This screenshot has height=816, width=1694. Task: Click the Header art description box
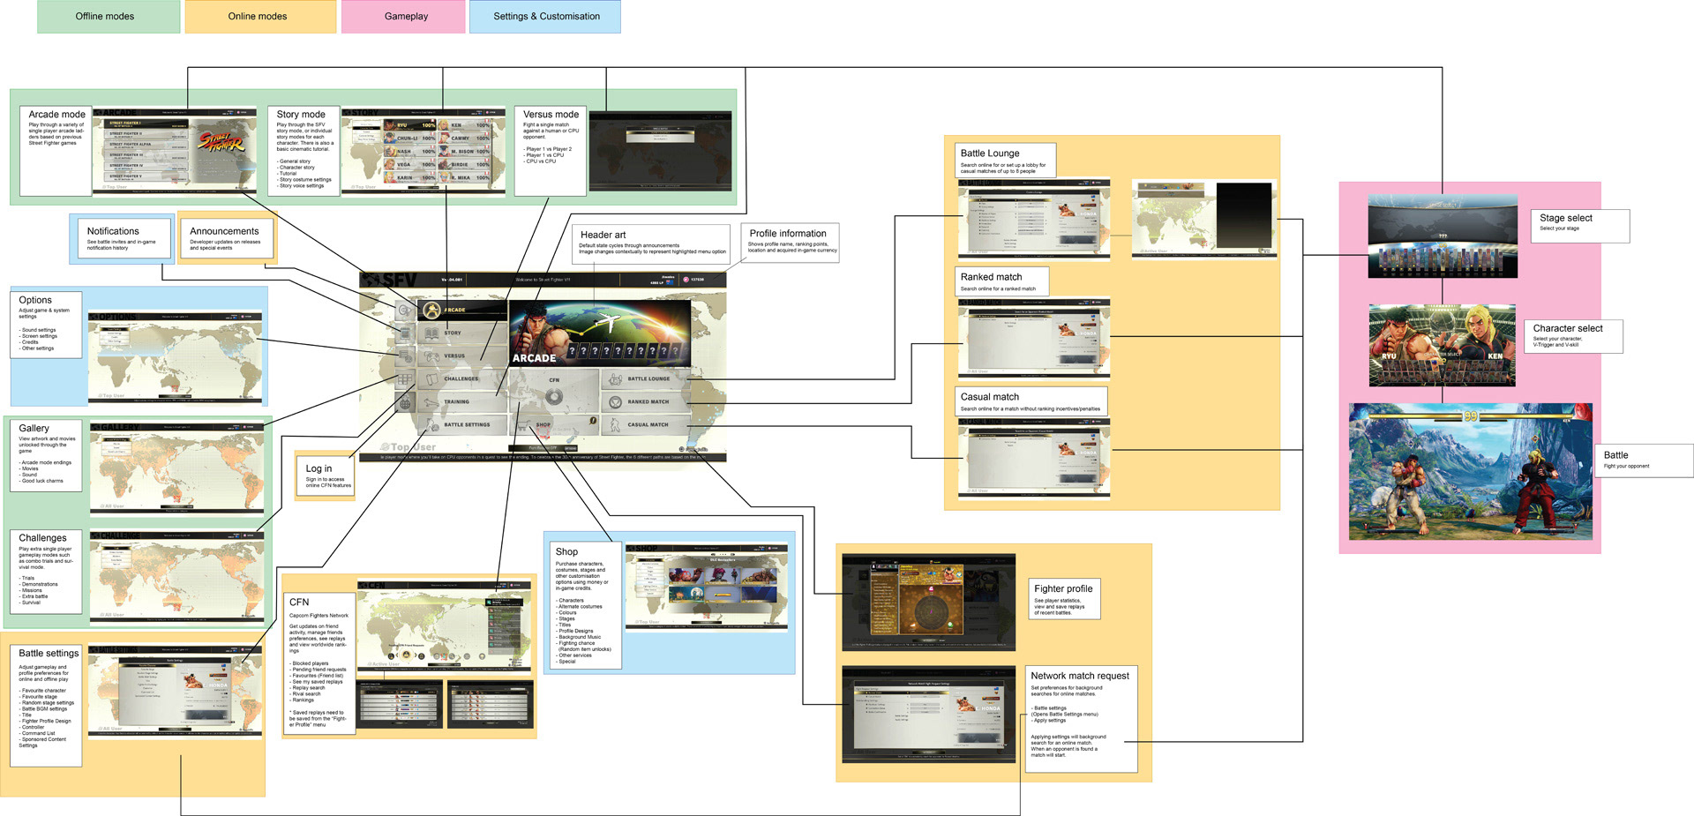click(x=651, y=244)
